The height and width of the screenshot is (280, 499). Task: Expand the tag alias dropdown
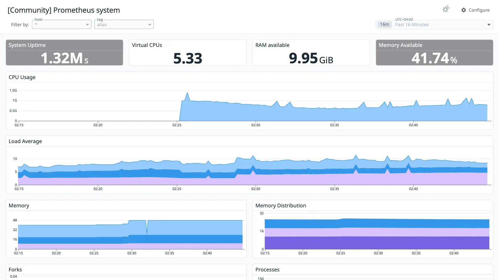click(124, 25)
